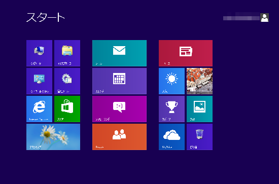Open the Mail envelope tile
Viewport: 279px width, 184px height.
[x=119, y=53]
